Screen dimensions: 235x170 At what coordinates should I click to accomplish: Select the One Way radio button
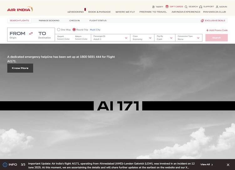pyautogui.click(x=59, y=30)
